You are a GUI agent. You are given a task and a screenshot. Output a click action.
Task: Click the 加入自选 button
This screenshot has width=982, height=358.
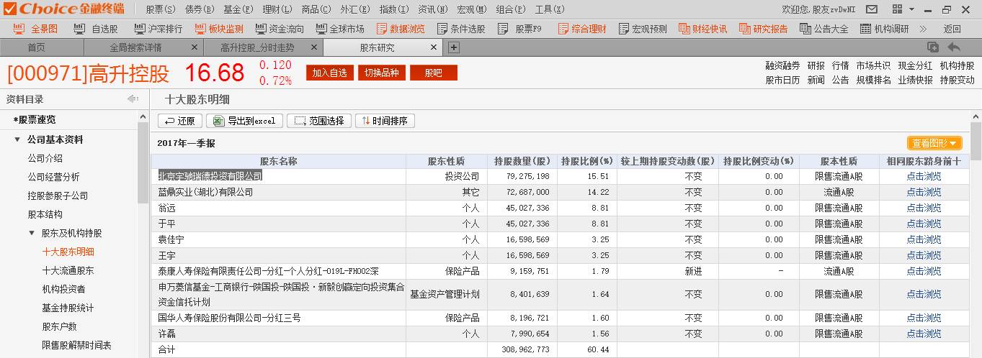click(329, 73)
